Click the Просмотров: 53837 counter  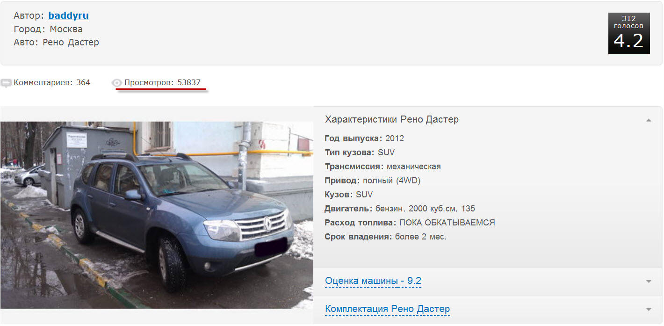tap(162, 82)
